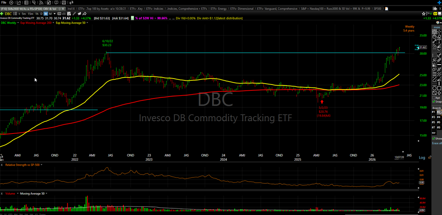This screenshot has width=442, height=215.
Task: Select drawing board #5
Action: [x=434, y=122]
